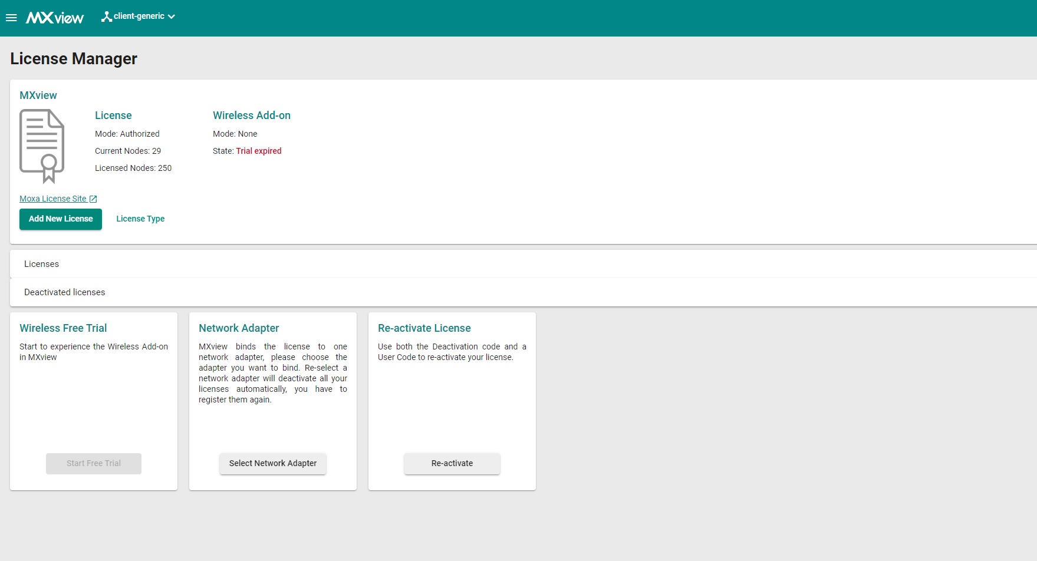Click the Network Adapter card heading

click(239, 328)
